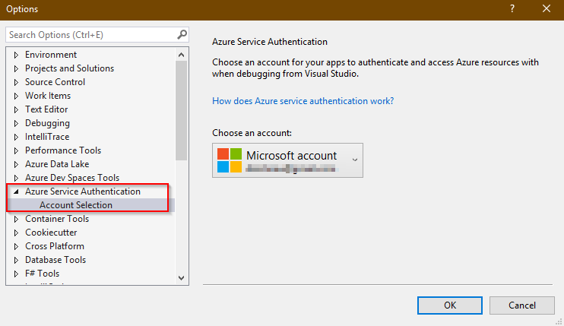Open the help question mark button
The height and width of the screenshot is (326, 564).
tap(512, 9)
